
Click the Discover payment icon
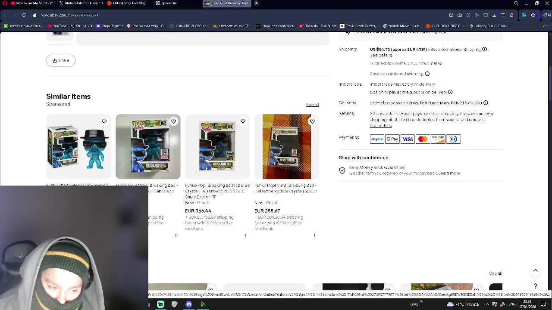pyautogui.click(x=438, y=139)
